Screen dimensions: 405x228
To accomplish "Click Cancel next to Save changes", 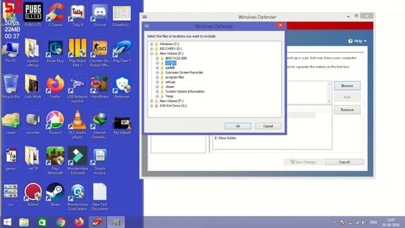I will point(344,162).
